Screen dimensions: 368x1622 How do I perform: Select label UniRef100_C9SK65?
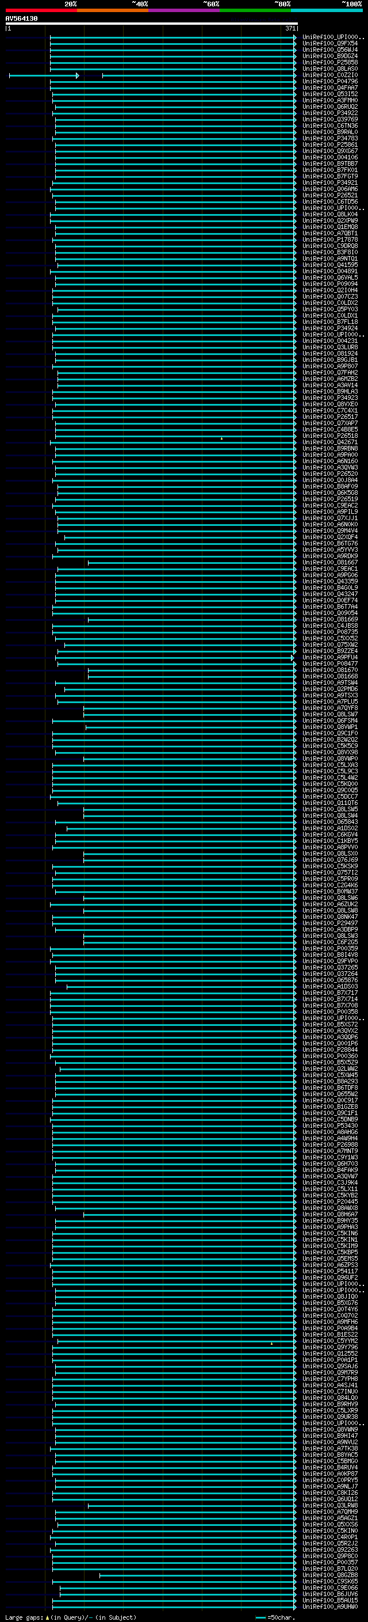[x=330, y=1581]
